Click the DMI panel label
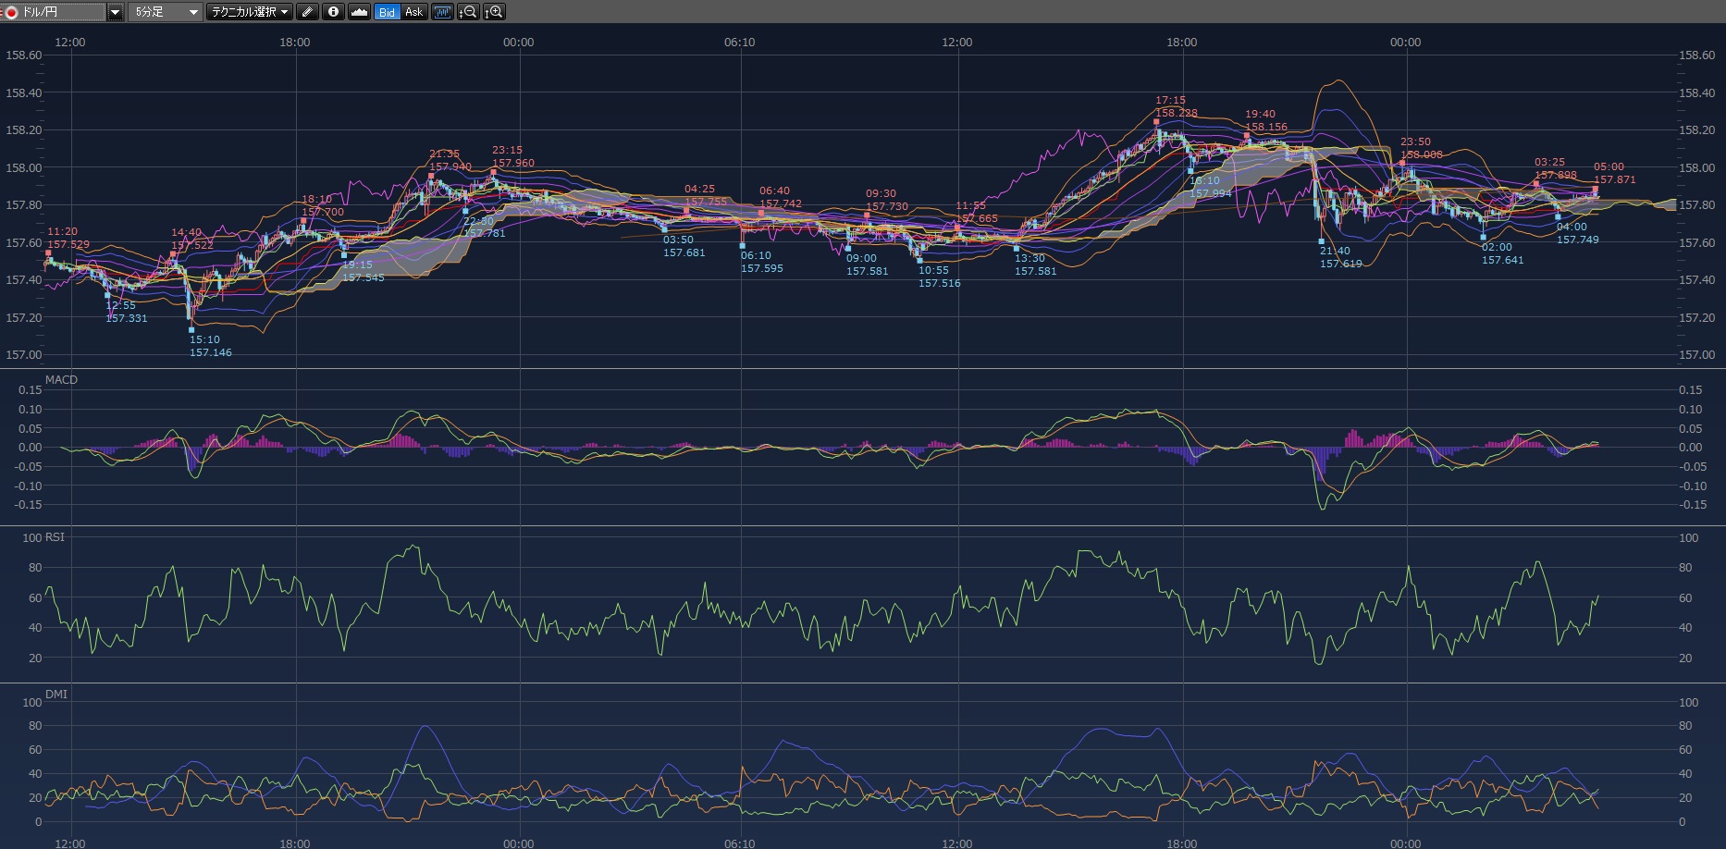The height and width of the screenshot is (849, 1726). (56, 695)
